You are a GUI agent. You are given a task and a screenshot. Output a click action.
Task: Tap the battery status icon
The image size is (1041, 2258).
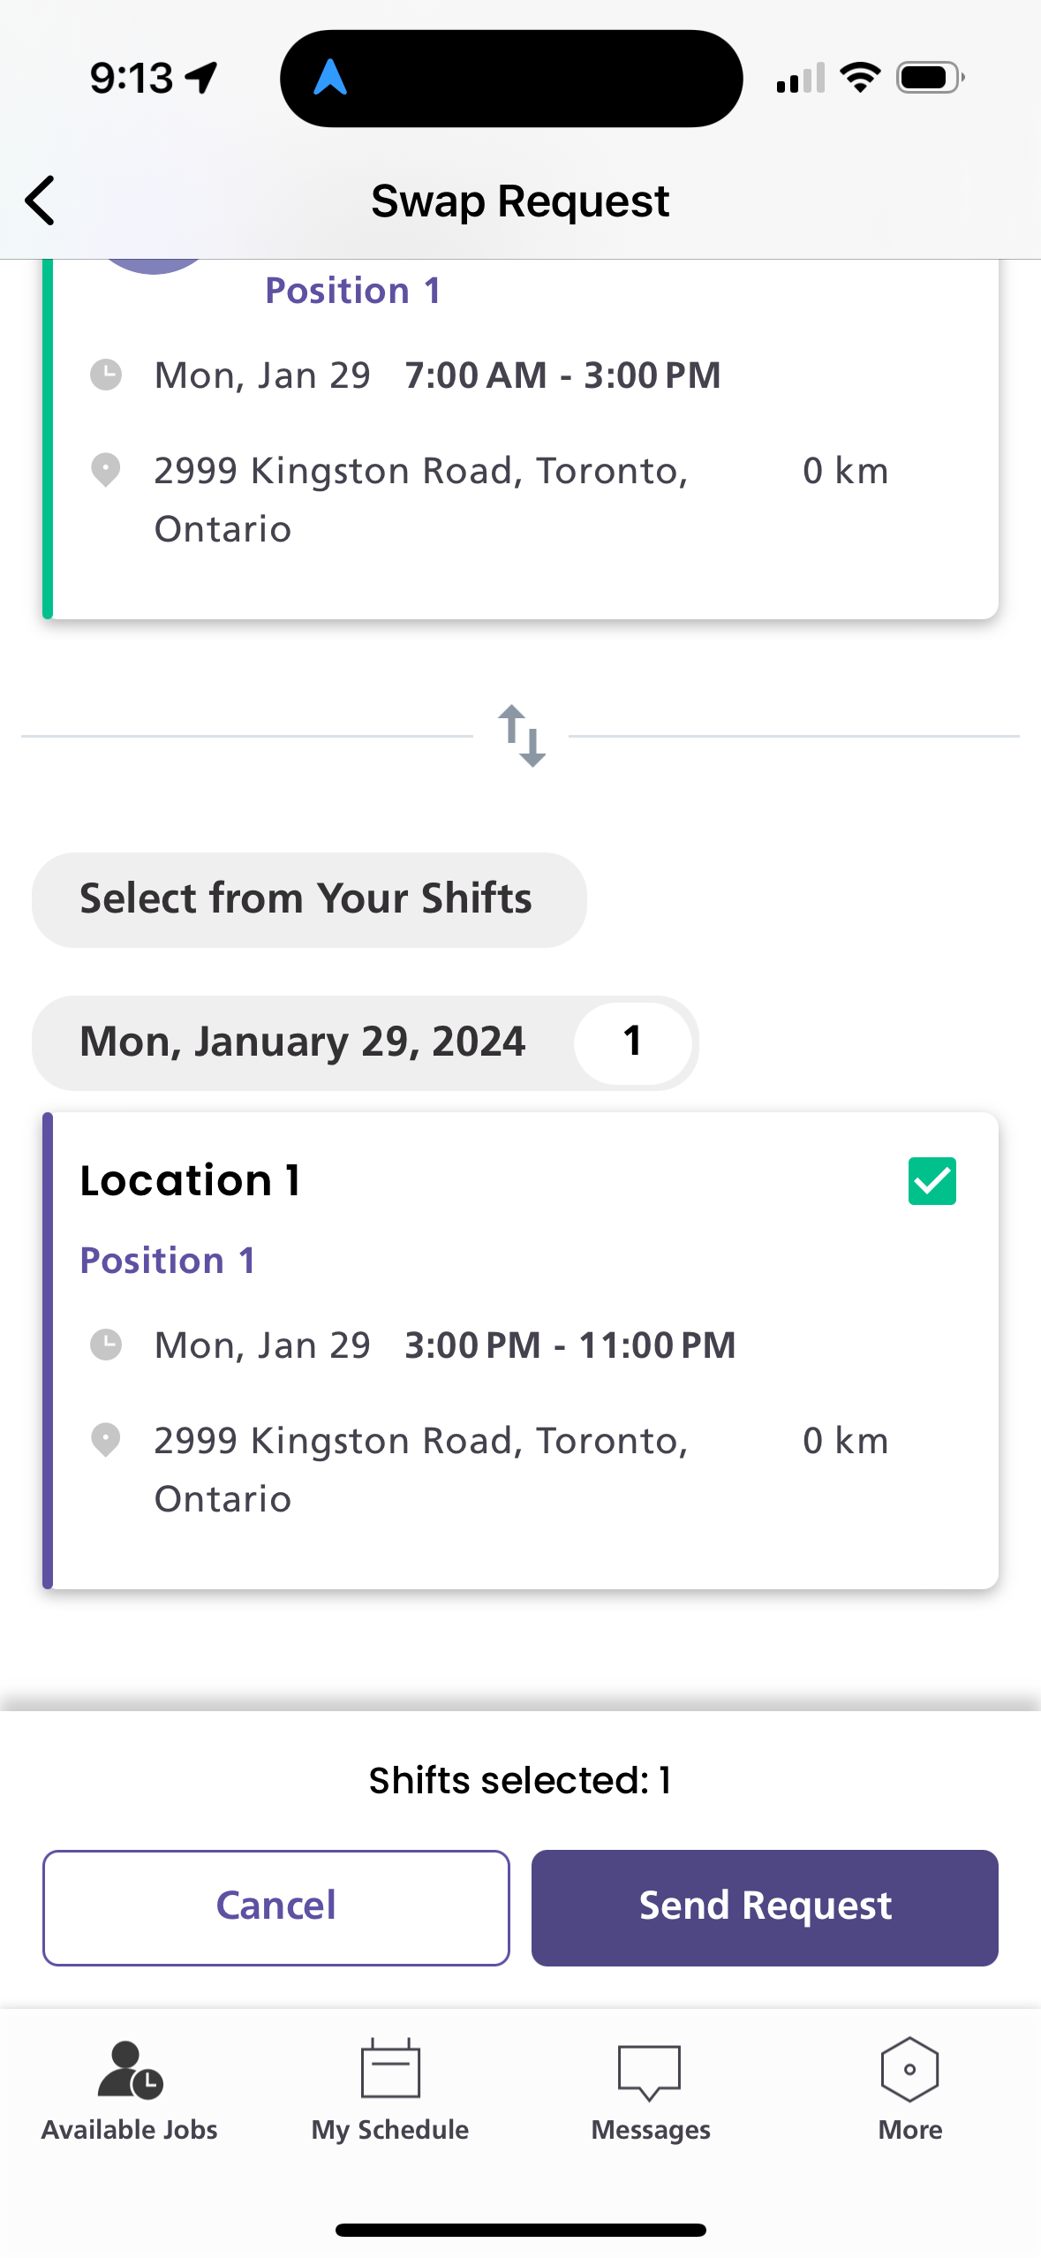[x=931, y=78]
